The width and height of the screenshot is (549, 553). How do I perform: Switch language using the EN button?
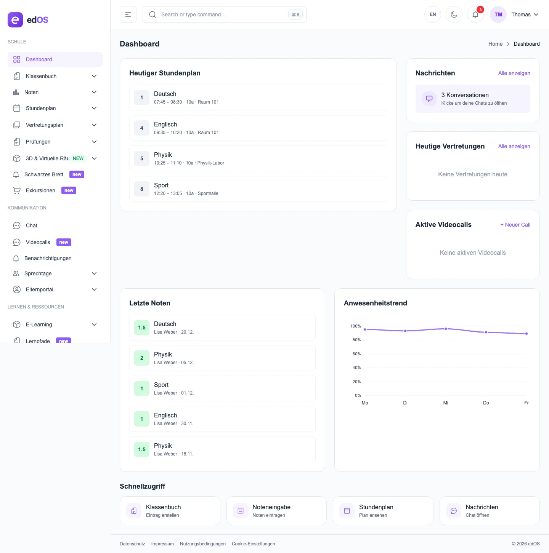433,14
